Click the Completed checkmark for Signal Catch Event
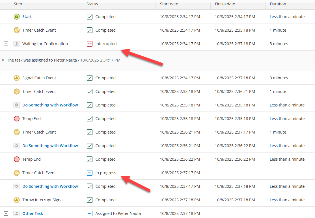315x218 pixels. 90,78
